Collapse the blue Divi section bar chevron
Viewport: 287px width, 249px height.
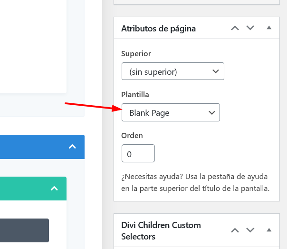[72, 147]
